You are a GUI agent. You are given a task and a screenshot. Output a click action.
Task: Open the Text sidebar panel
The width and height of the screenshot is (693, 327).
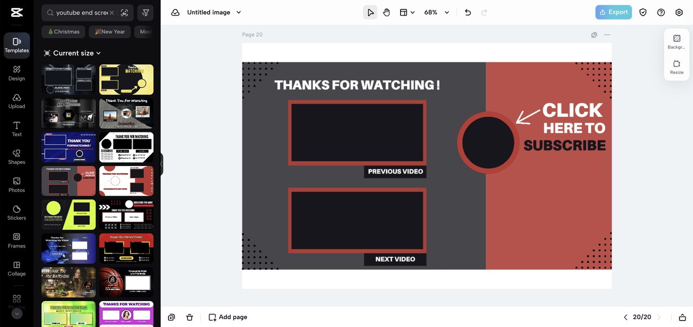pos(17,129)
